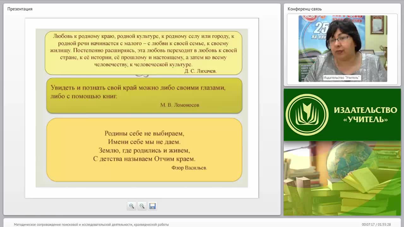The width and height of the screenshot is (404, 227).
Task: Click the М. В. Ломоносов quote box
Action: [x=144, y=96]
